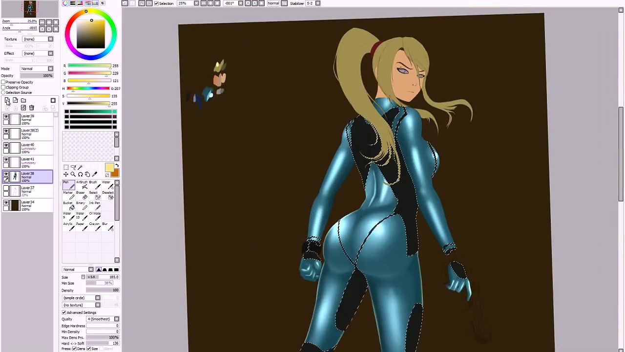The image size is (625, 352).
Task: Pick the lasso selection tool
Action: (73, 167)
